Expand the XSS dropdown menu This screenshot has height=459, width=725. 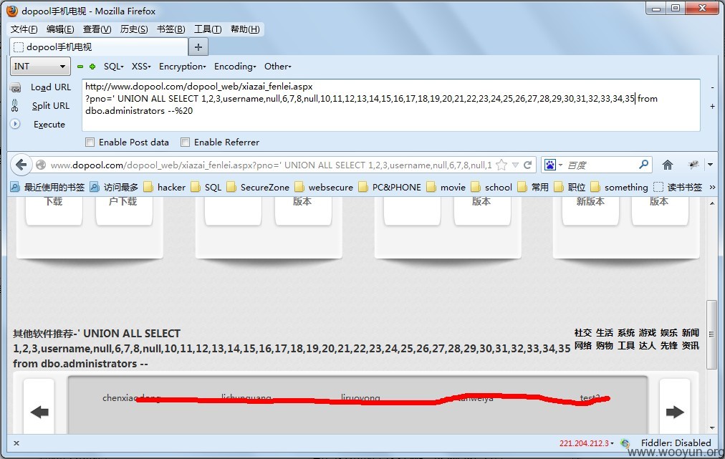click(141, 67)
